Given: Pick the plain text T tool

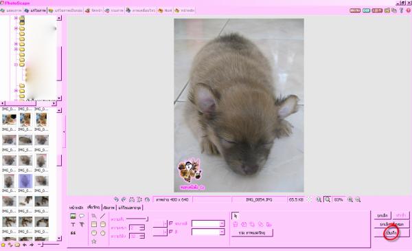Looking at the screenshot, I should click(x=73, y=225).
